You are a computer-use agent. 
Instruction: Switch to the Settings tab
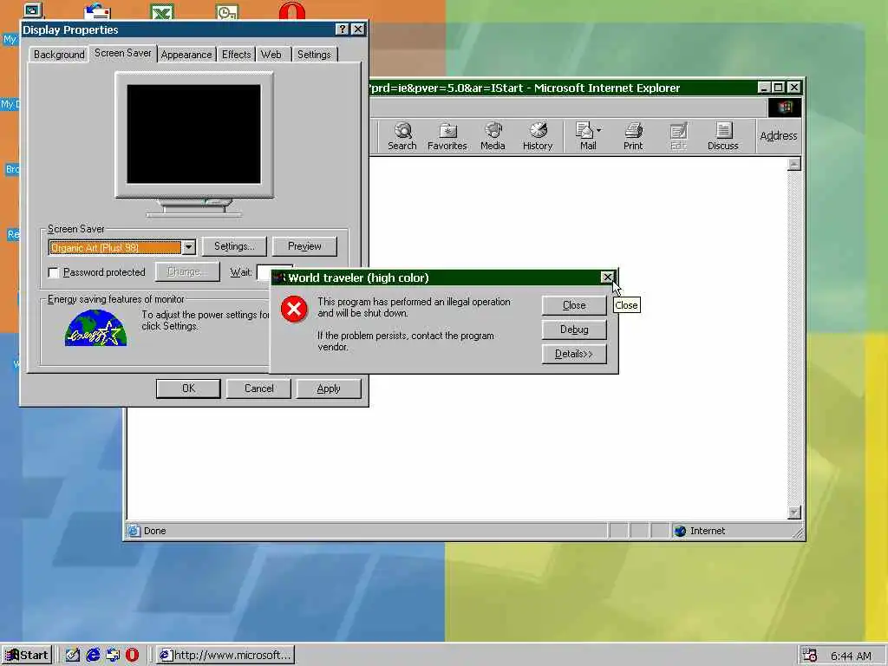[x=314, y=55]
